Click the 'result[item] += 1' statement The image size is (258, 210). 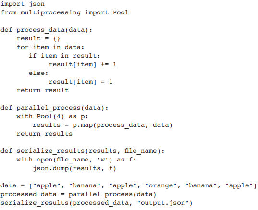[83, 64]
